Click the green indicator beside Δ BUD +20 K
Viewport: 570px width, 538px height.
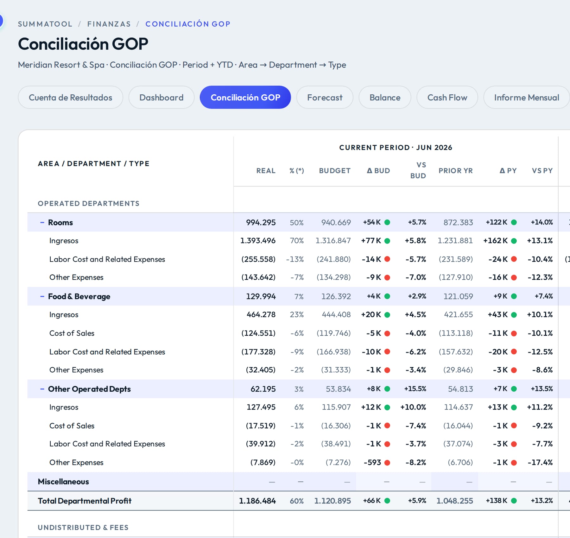click(387, 315)
